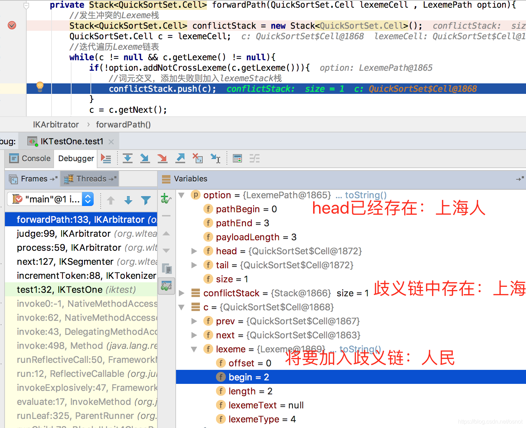Click the next frame down arrow
Viewport: 526px width, 428px height.
click(x=128, y=200)
